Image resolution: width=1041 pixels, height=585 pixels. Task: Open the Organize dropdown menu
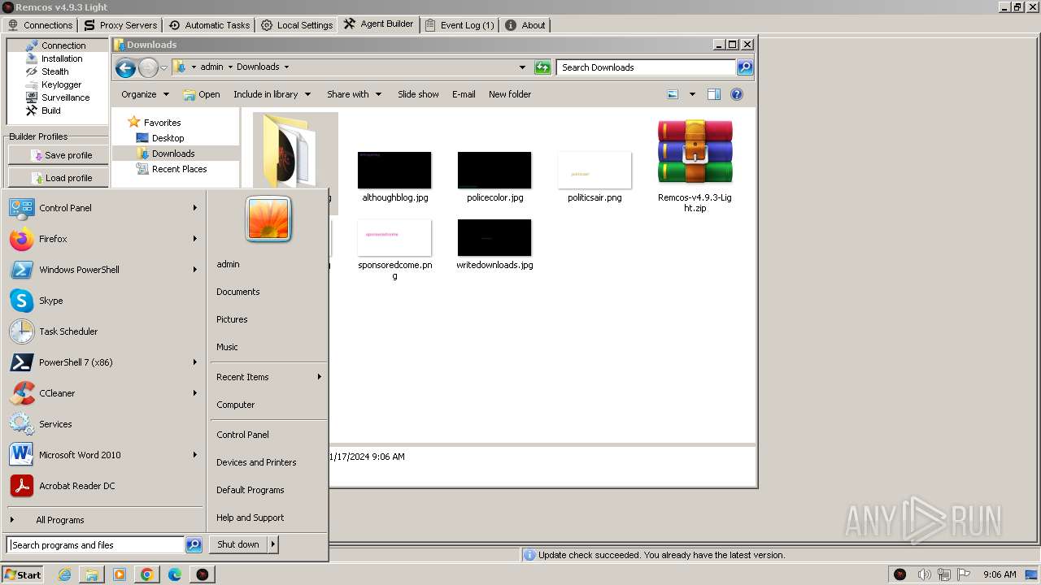(x=145, y=94)
